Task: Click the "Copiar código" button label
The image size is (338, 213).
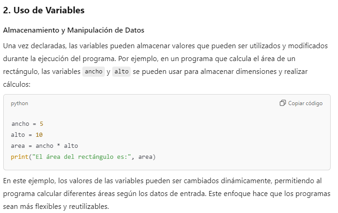Action: point(305,103)
